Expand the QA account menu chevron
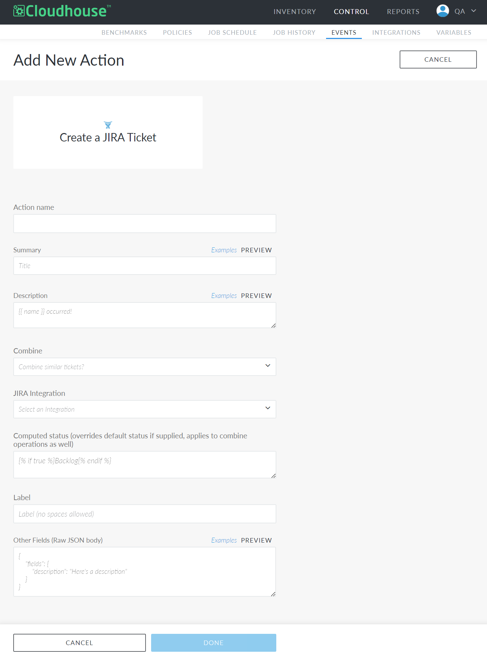This screenshot has height=657, width=487. coord(474,11)
